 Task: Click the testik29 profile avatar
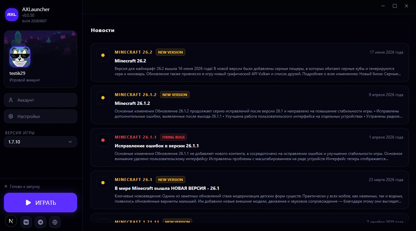tap(20, 57)
